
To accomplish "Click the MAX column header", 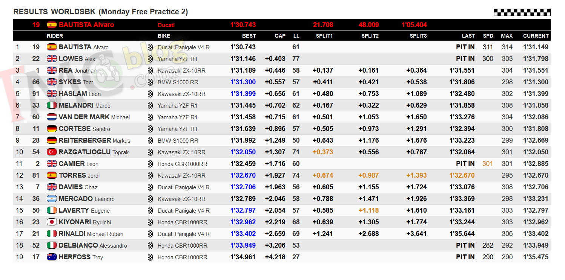I will [x=507, y=36].
